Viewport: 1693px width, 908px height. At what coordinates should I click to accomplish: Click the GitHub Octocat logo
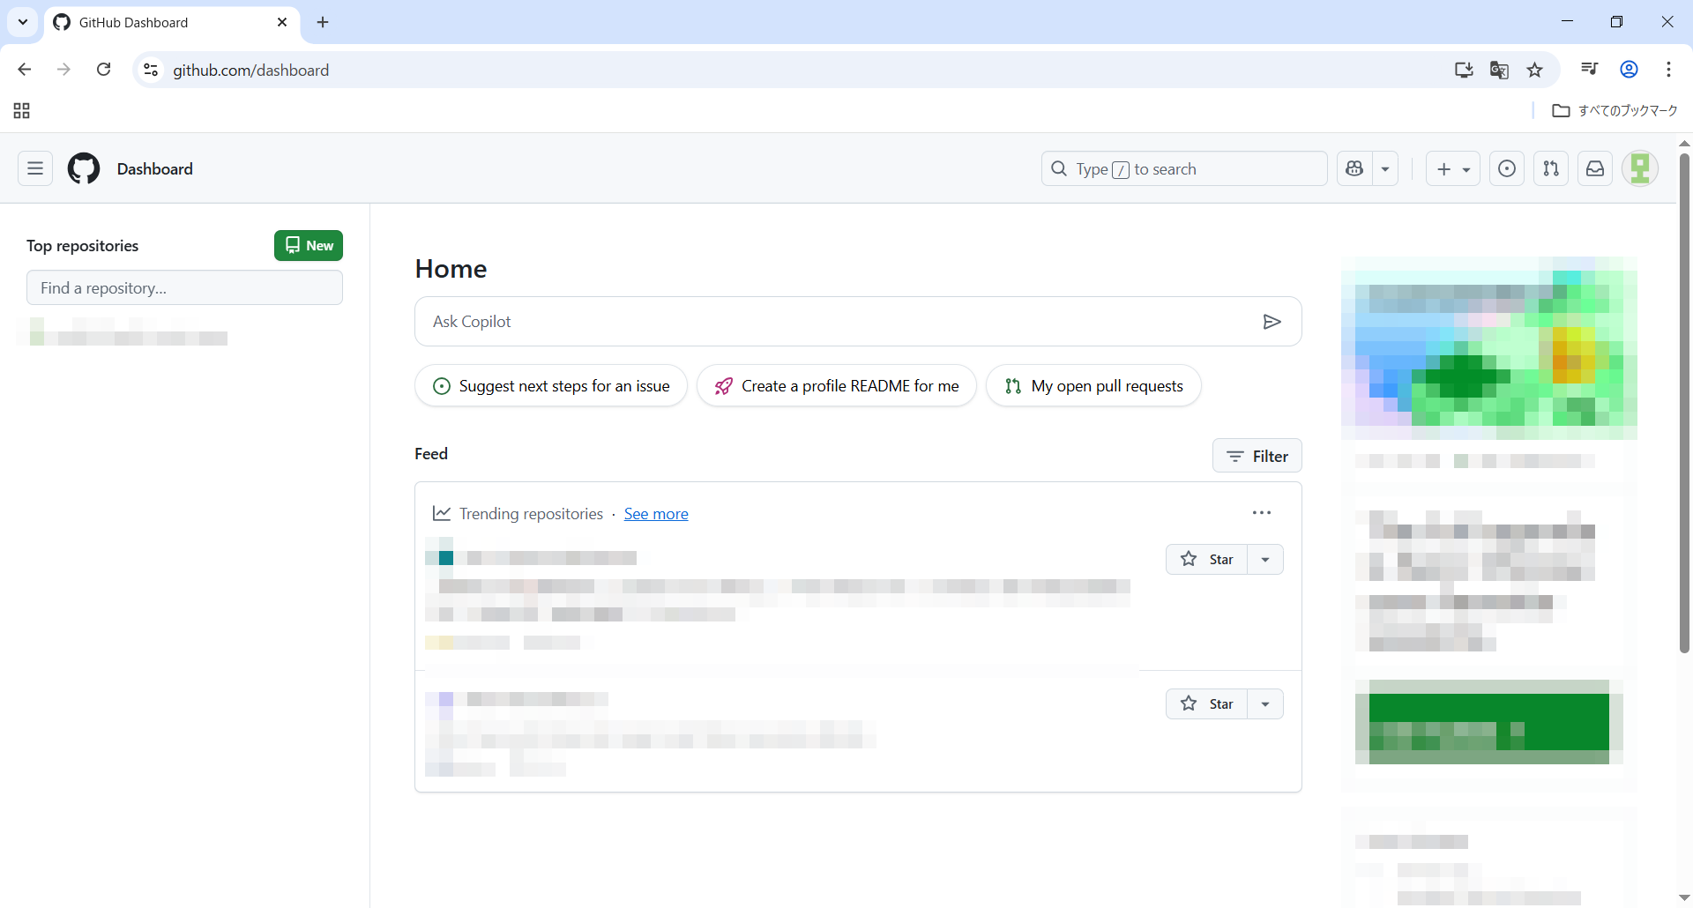(x=84, y=168)
